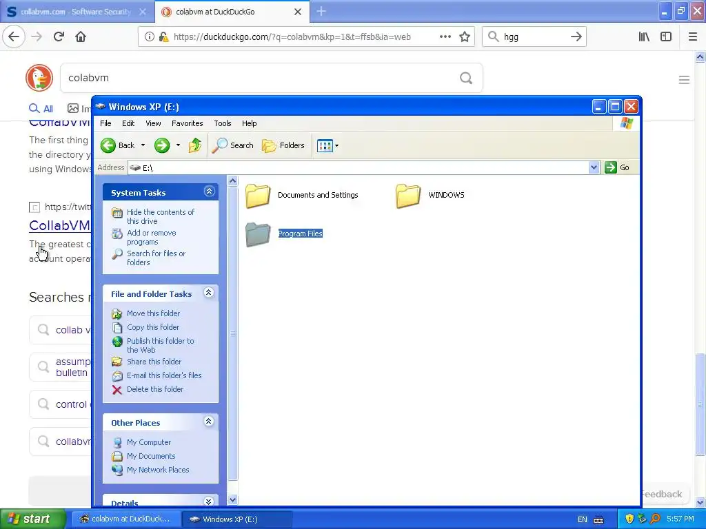Viewport: 706px width, 529px height.
Task: Open the address bar dropdown arrow
Action: click(x=594, y=167)
